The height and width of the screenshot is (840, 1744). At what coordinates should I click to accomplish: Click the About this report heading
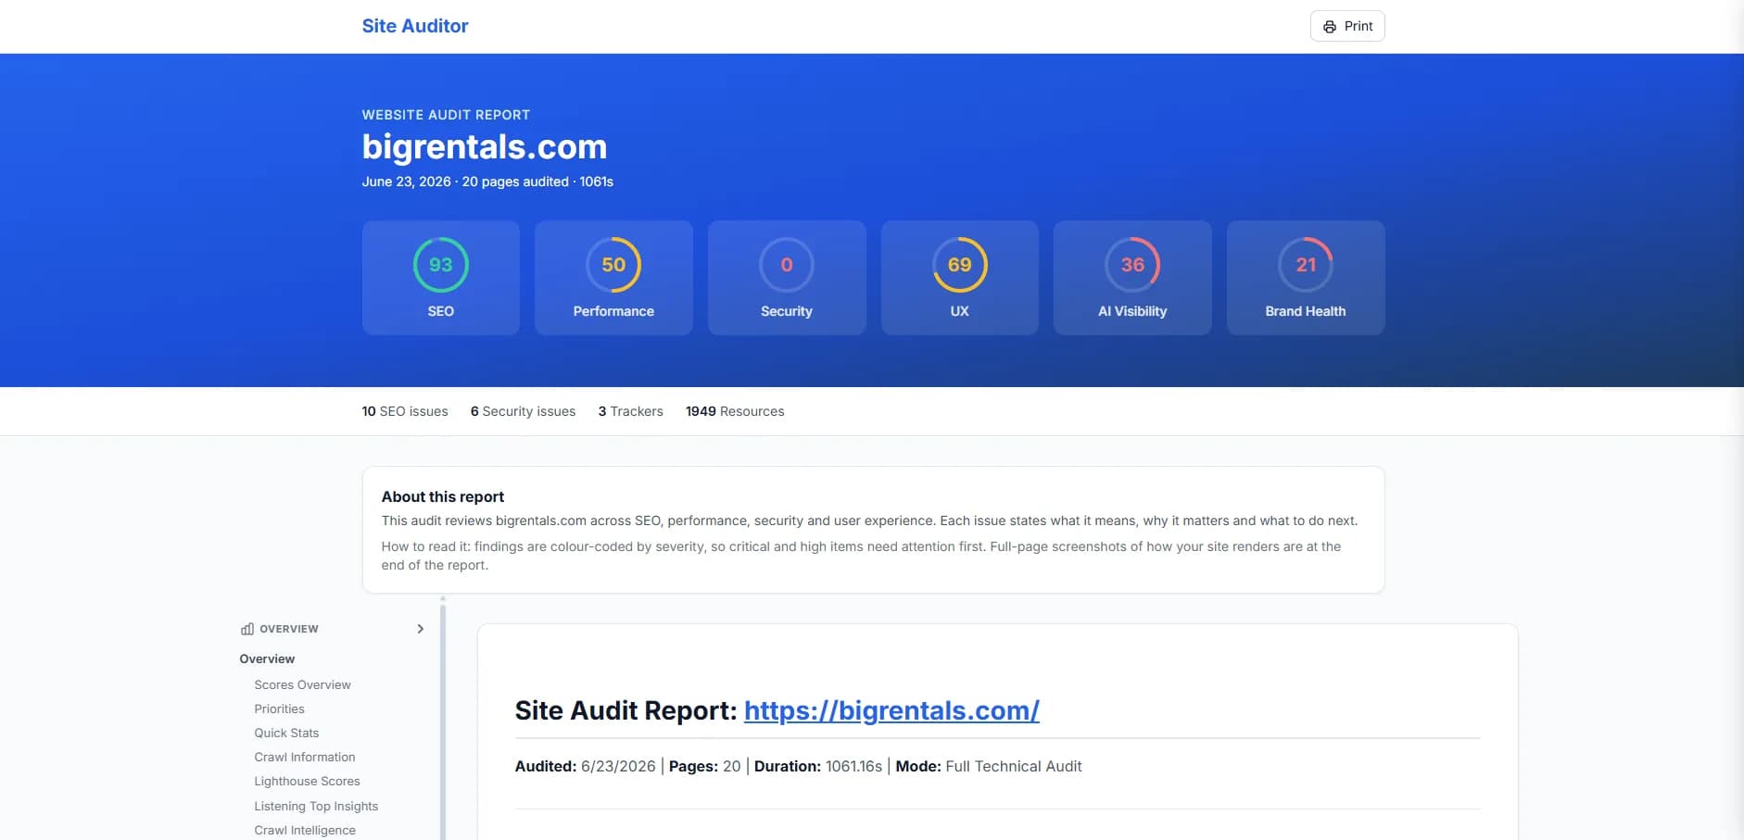tap(443, 496)
